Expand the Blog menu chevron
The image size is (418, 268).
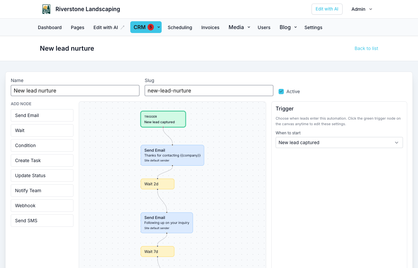pyautogui.click(x=296, y=27)
